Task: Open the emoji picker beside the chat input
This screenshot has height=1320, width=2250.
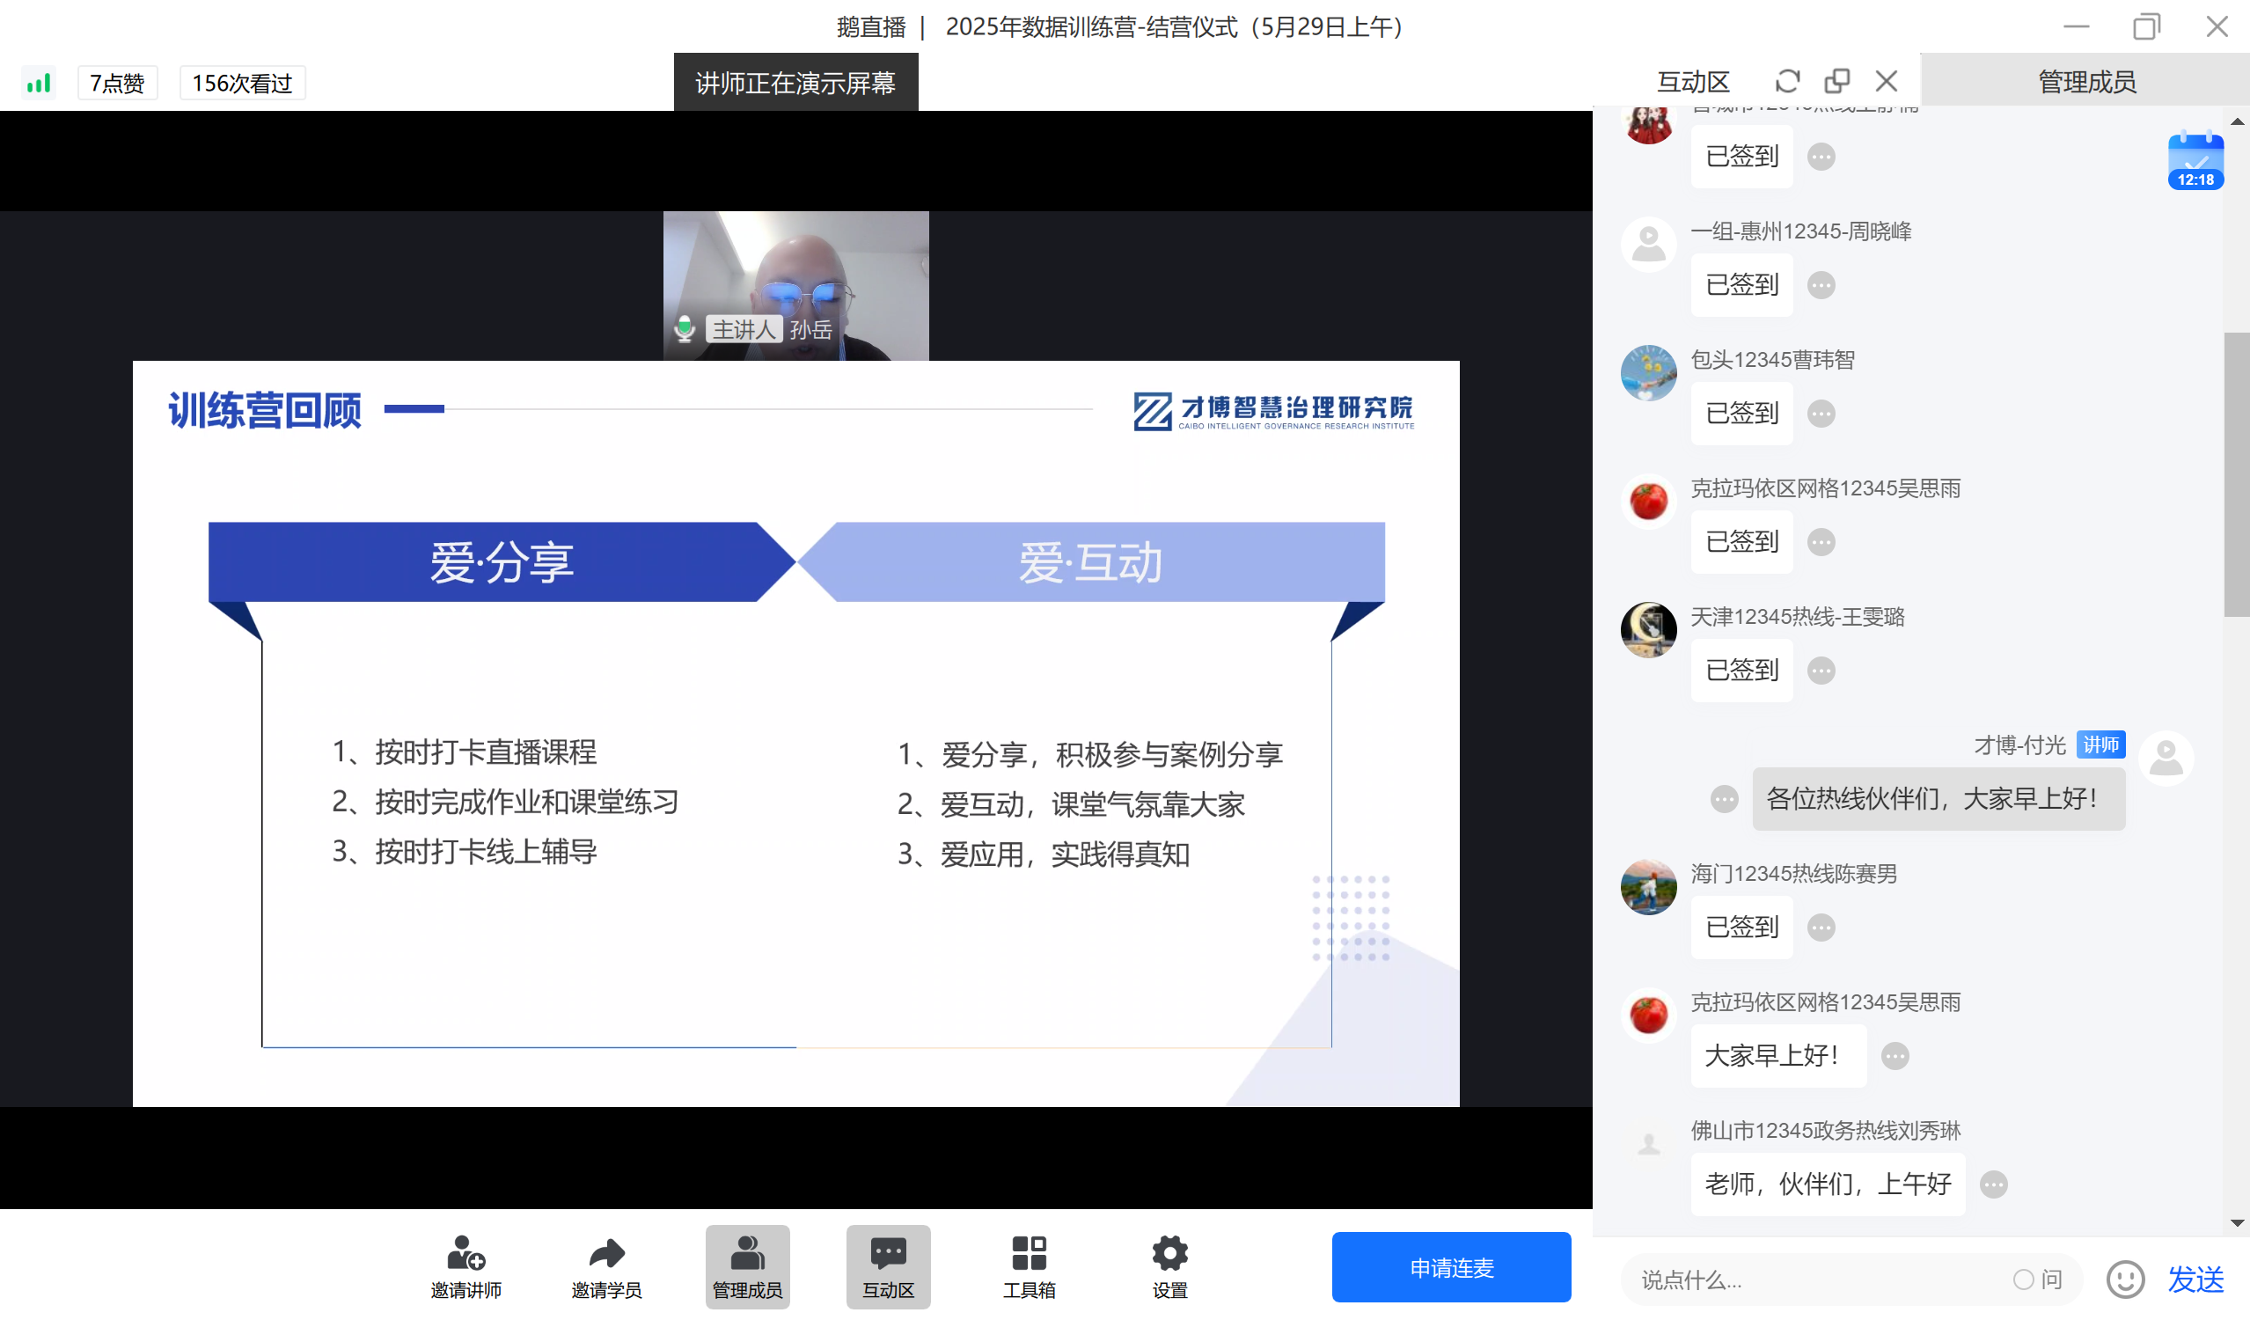Action: click(2125, 1279)
